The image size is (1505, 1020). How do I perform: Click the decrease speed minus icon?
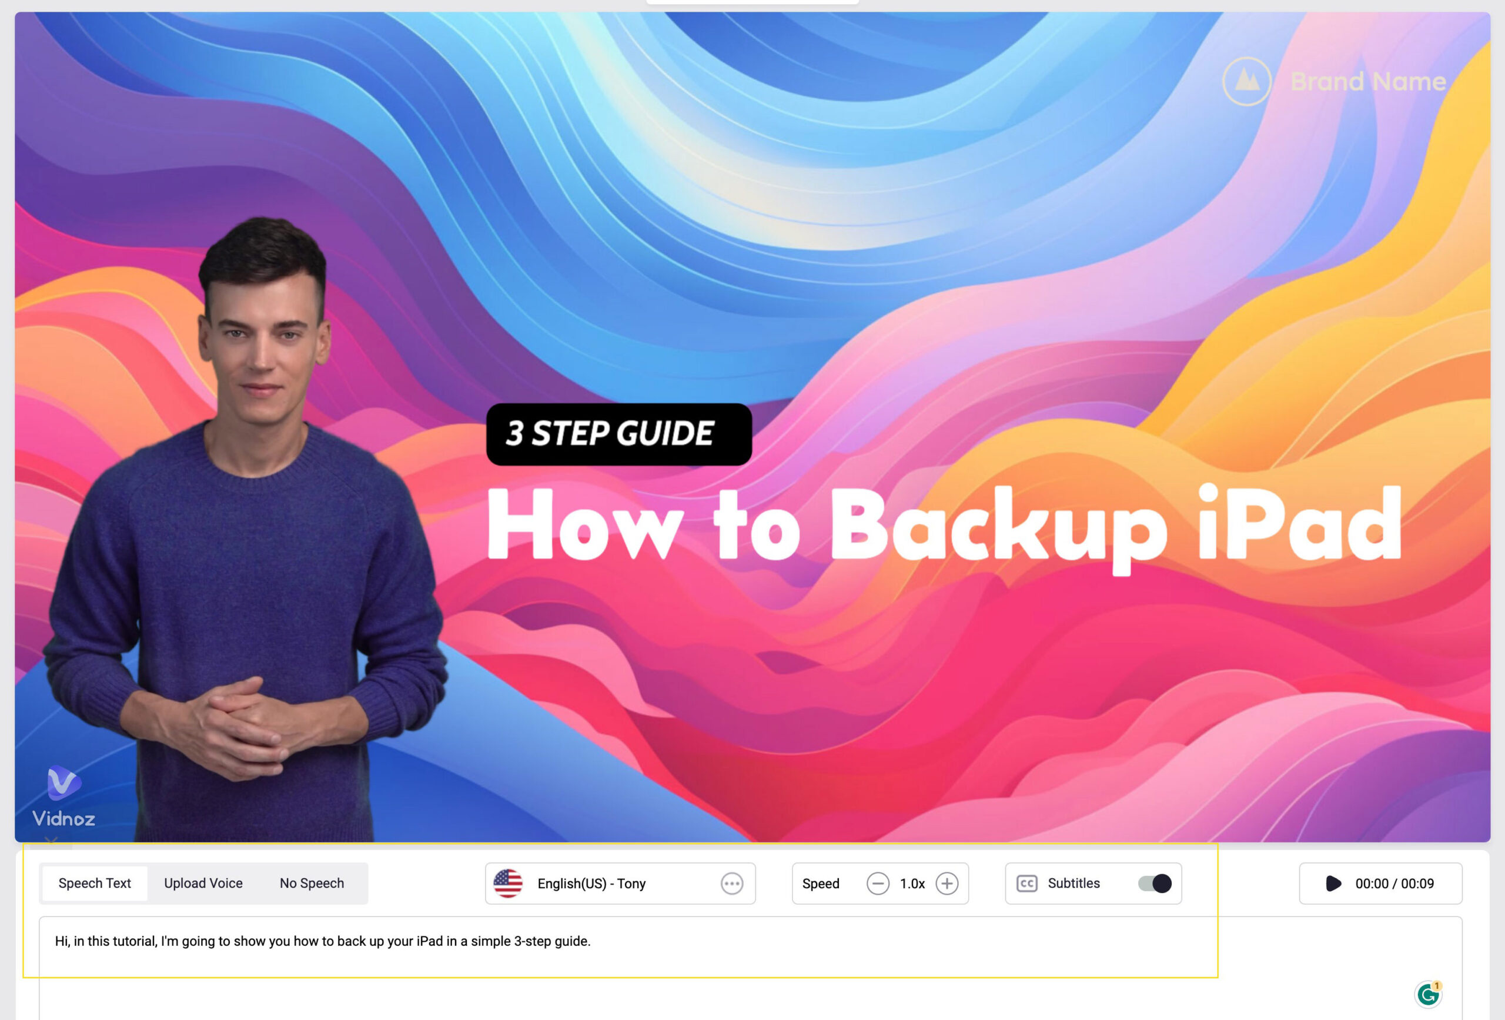coord(878,884)
